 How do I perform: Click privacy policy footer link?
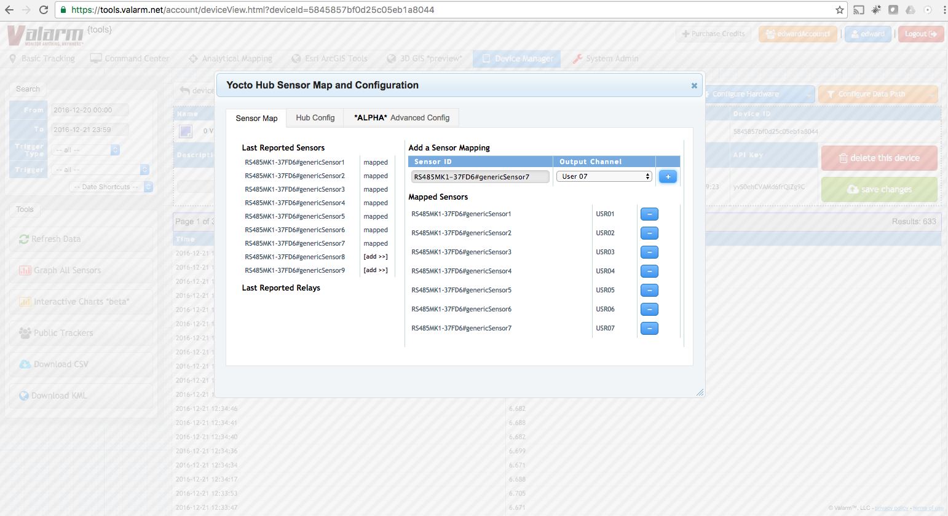point(891,508)
